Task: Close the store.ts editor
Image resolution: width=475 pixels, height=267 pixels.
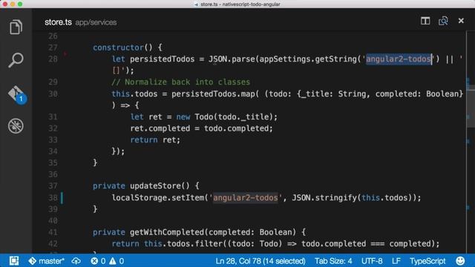Action: (461, 21)
